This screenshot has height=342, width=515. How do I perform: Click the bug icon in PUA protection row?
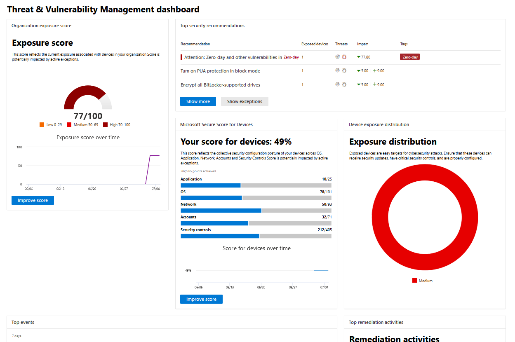pyautogui.click(x=344, y=71)
